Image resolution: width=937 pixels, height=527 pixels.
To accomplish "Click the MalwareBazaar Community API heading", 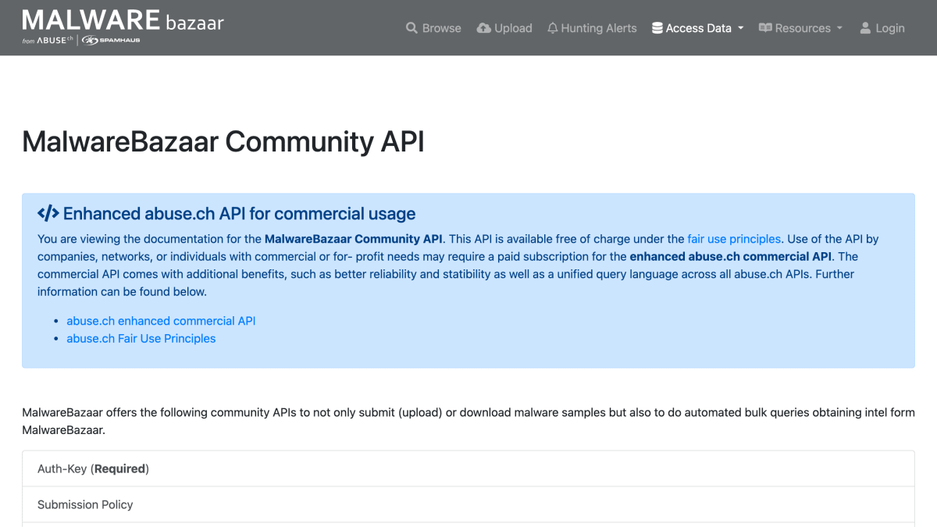I will [223, 142].
